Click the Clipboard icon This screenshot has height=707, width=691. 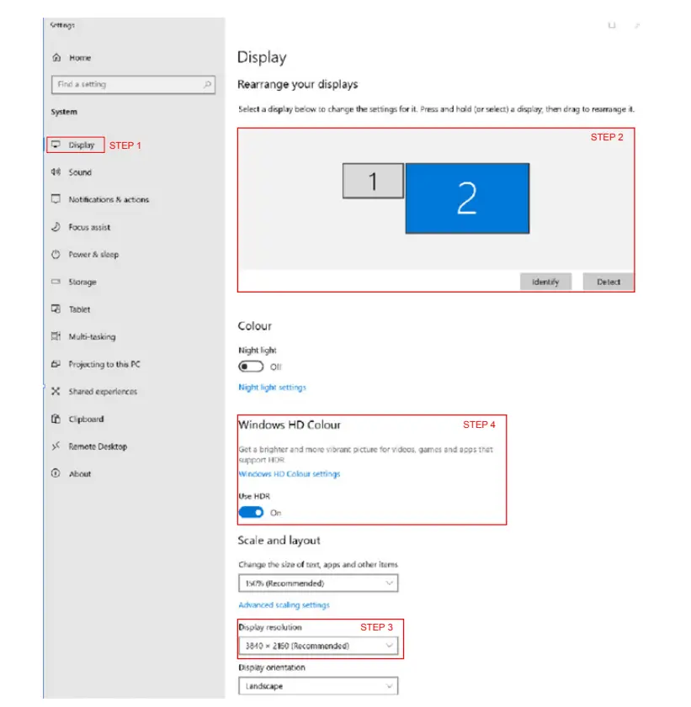click(x=56, y=419)
